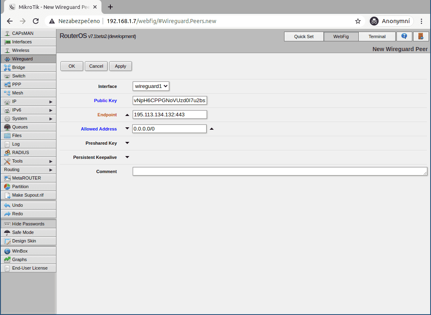Open Design Skin
The image size is (431, 315).
point(28,241)
